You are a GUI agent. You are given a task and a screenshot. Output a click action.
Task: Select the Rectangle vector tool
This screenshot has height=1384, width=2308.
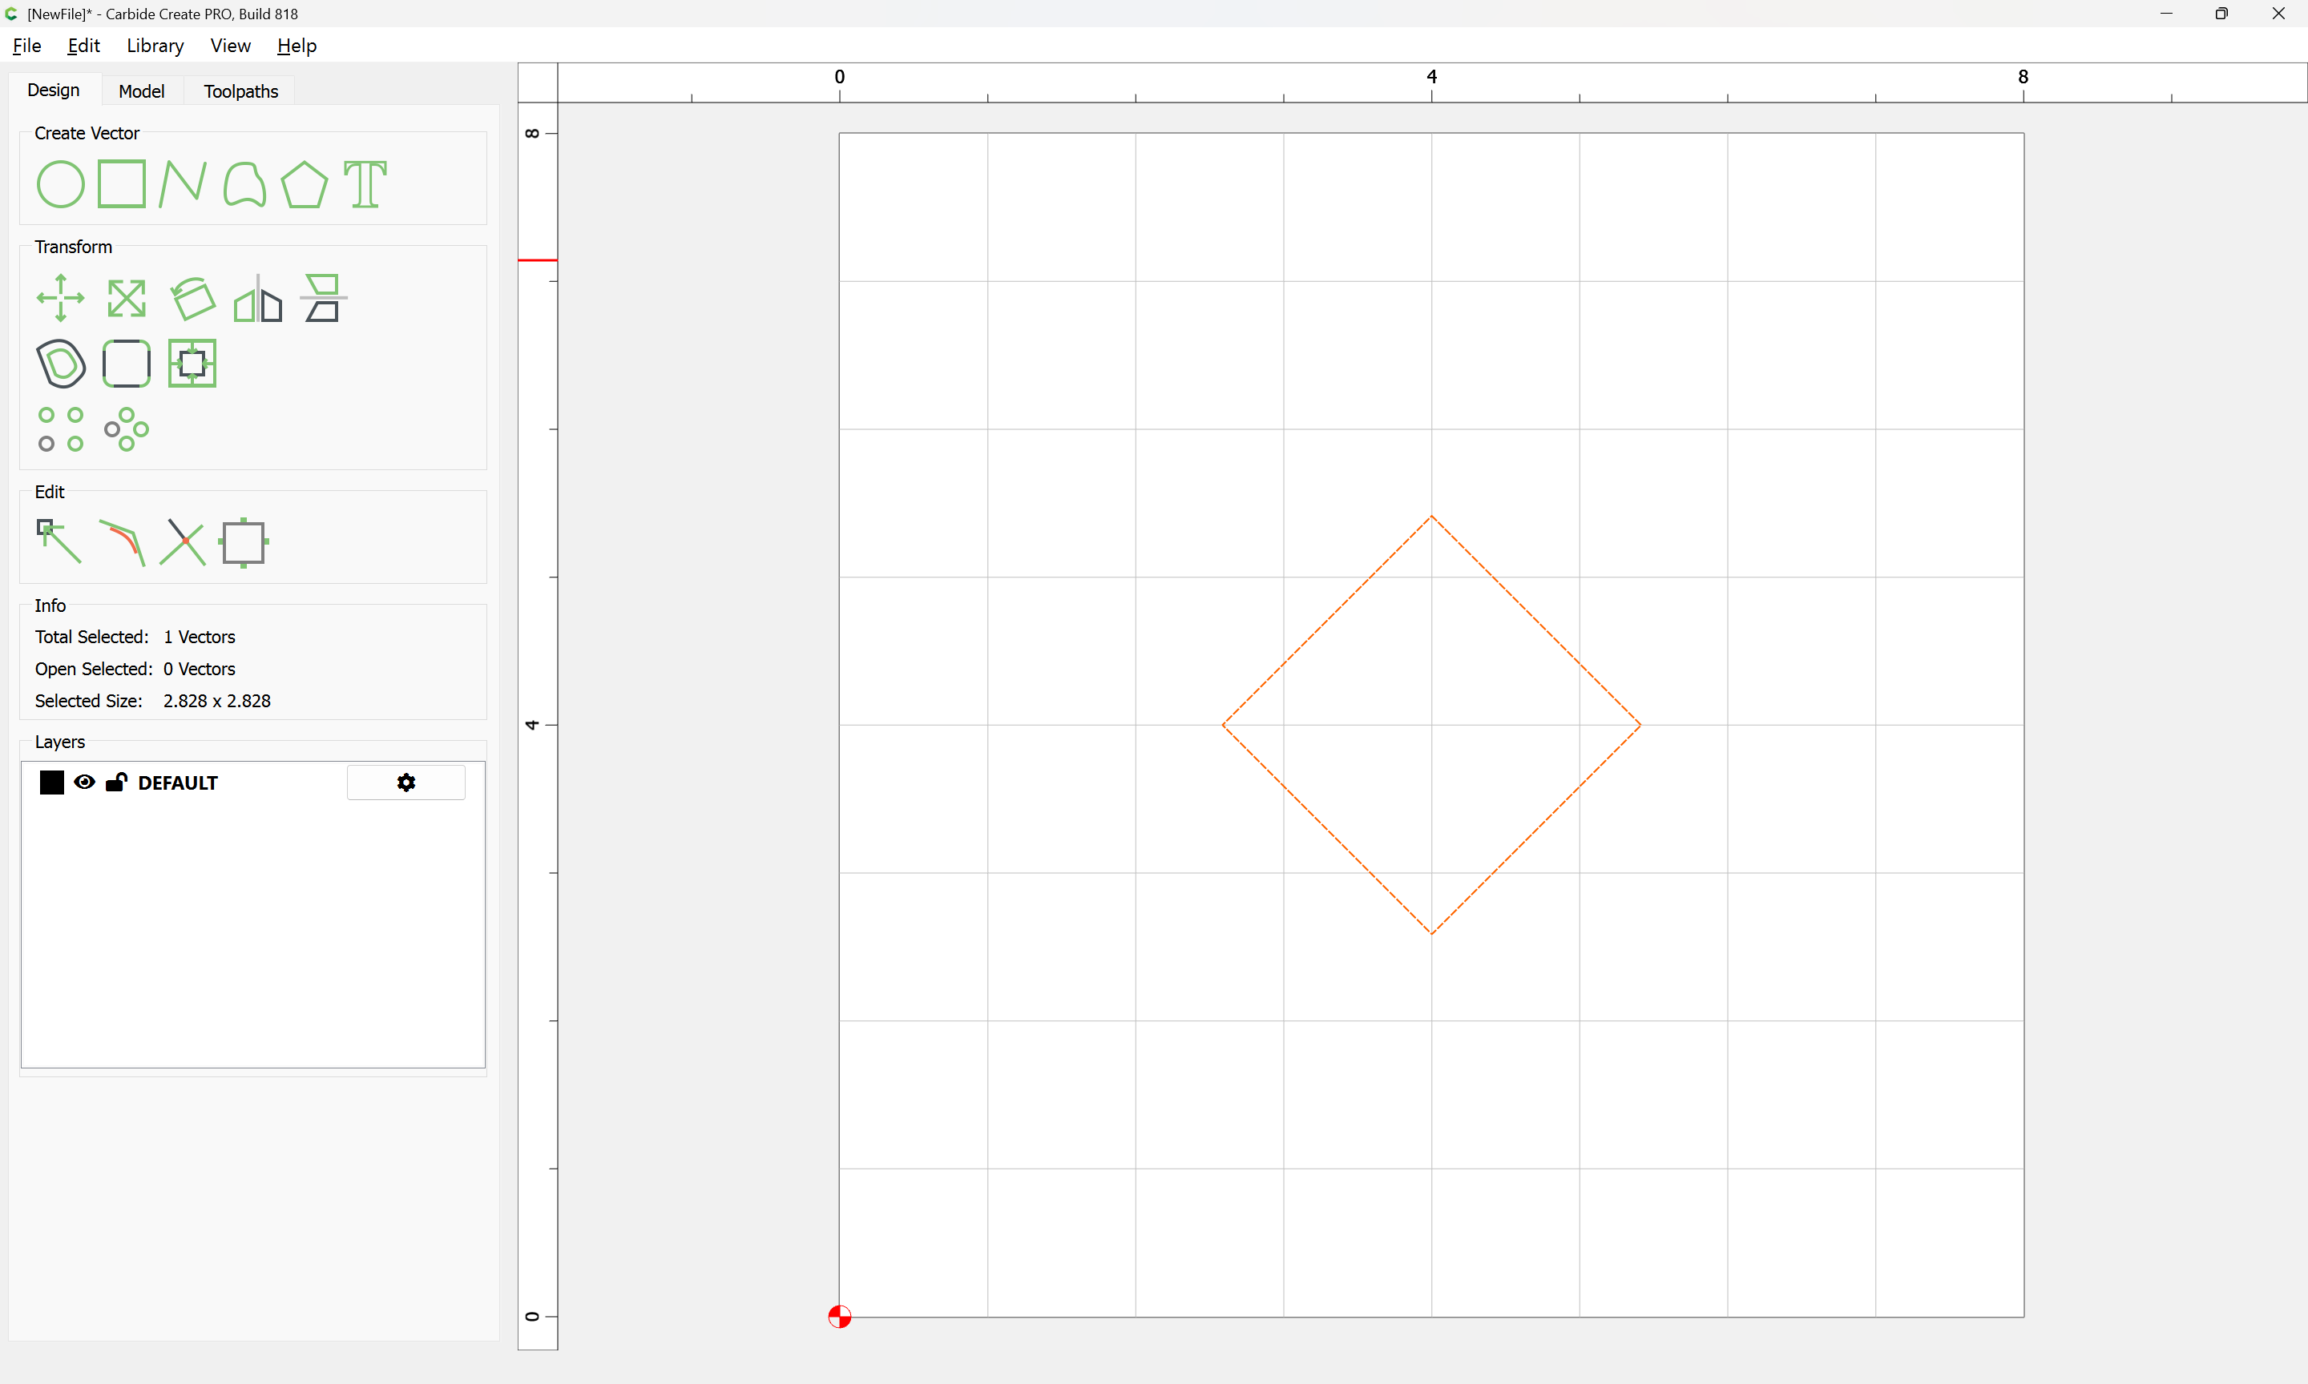[121, 183]
